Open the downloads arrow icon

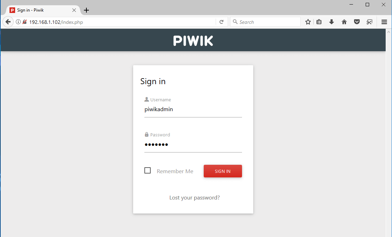(x=332, y=22)
